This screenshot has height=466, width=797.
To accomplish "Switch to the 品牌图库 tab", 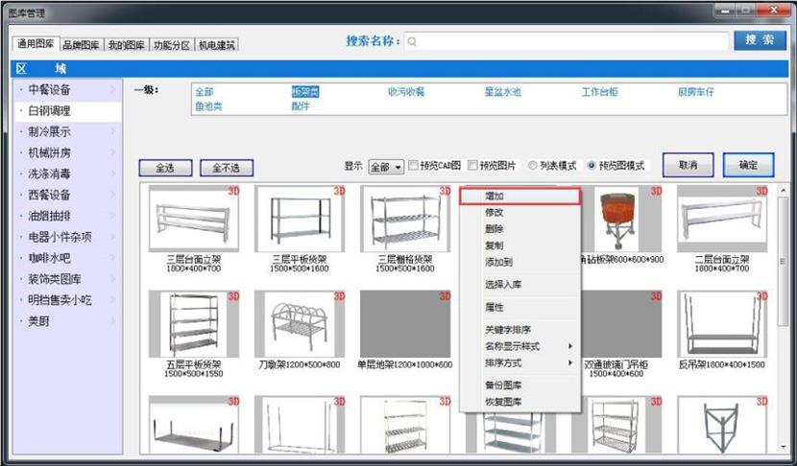I will click(x=81, y=45).
